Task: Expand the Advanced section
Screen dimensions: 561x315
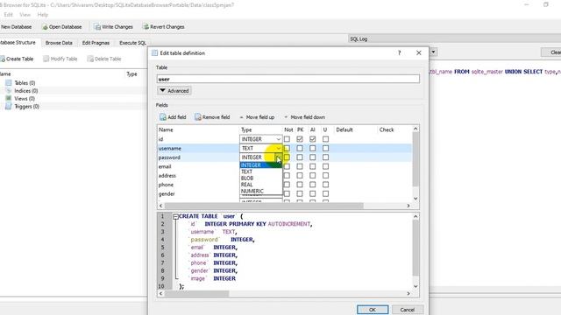Action: coord(174,91)
